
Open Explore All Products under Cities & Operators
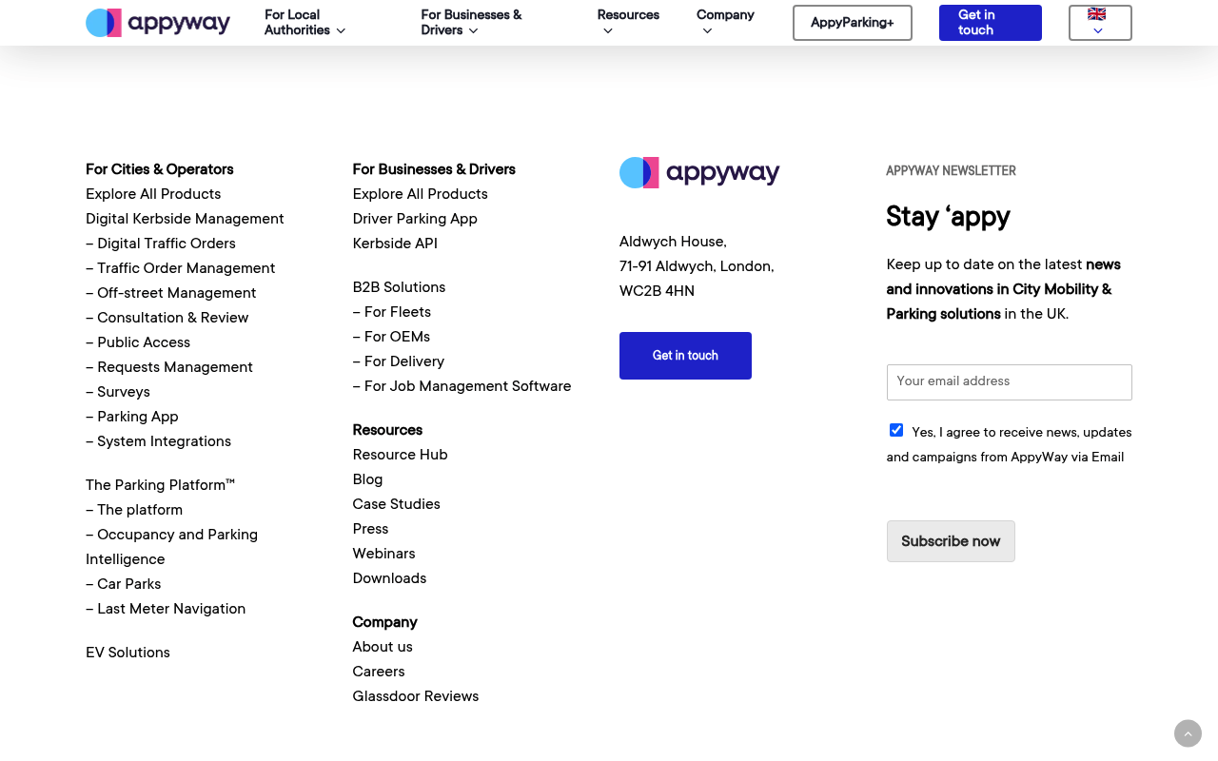tap(153, 194)
